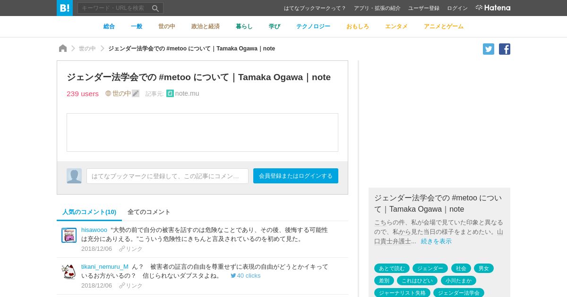Click はてなブックマークって？ link
The height and width of the screenshot is (297, 567).
click(x=315, y=8)
